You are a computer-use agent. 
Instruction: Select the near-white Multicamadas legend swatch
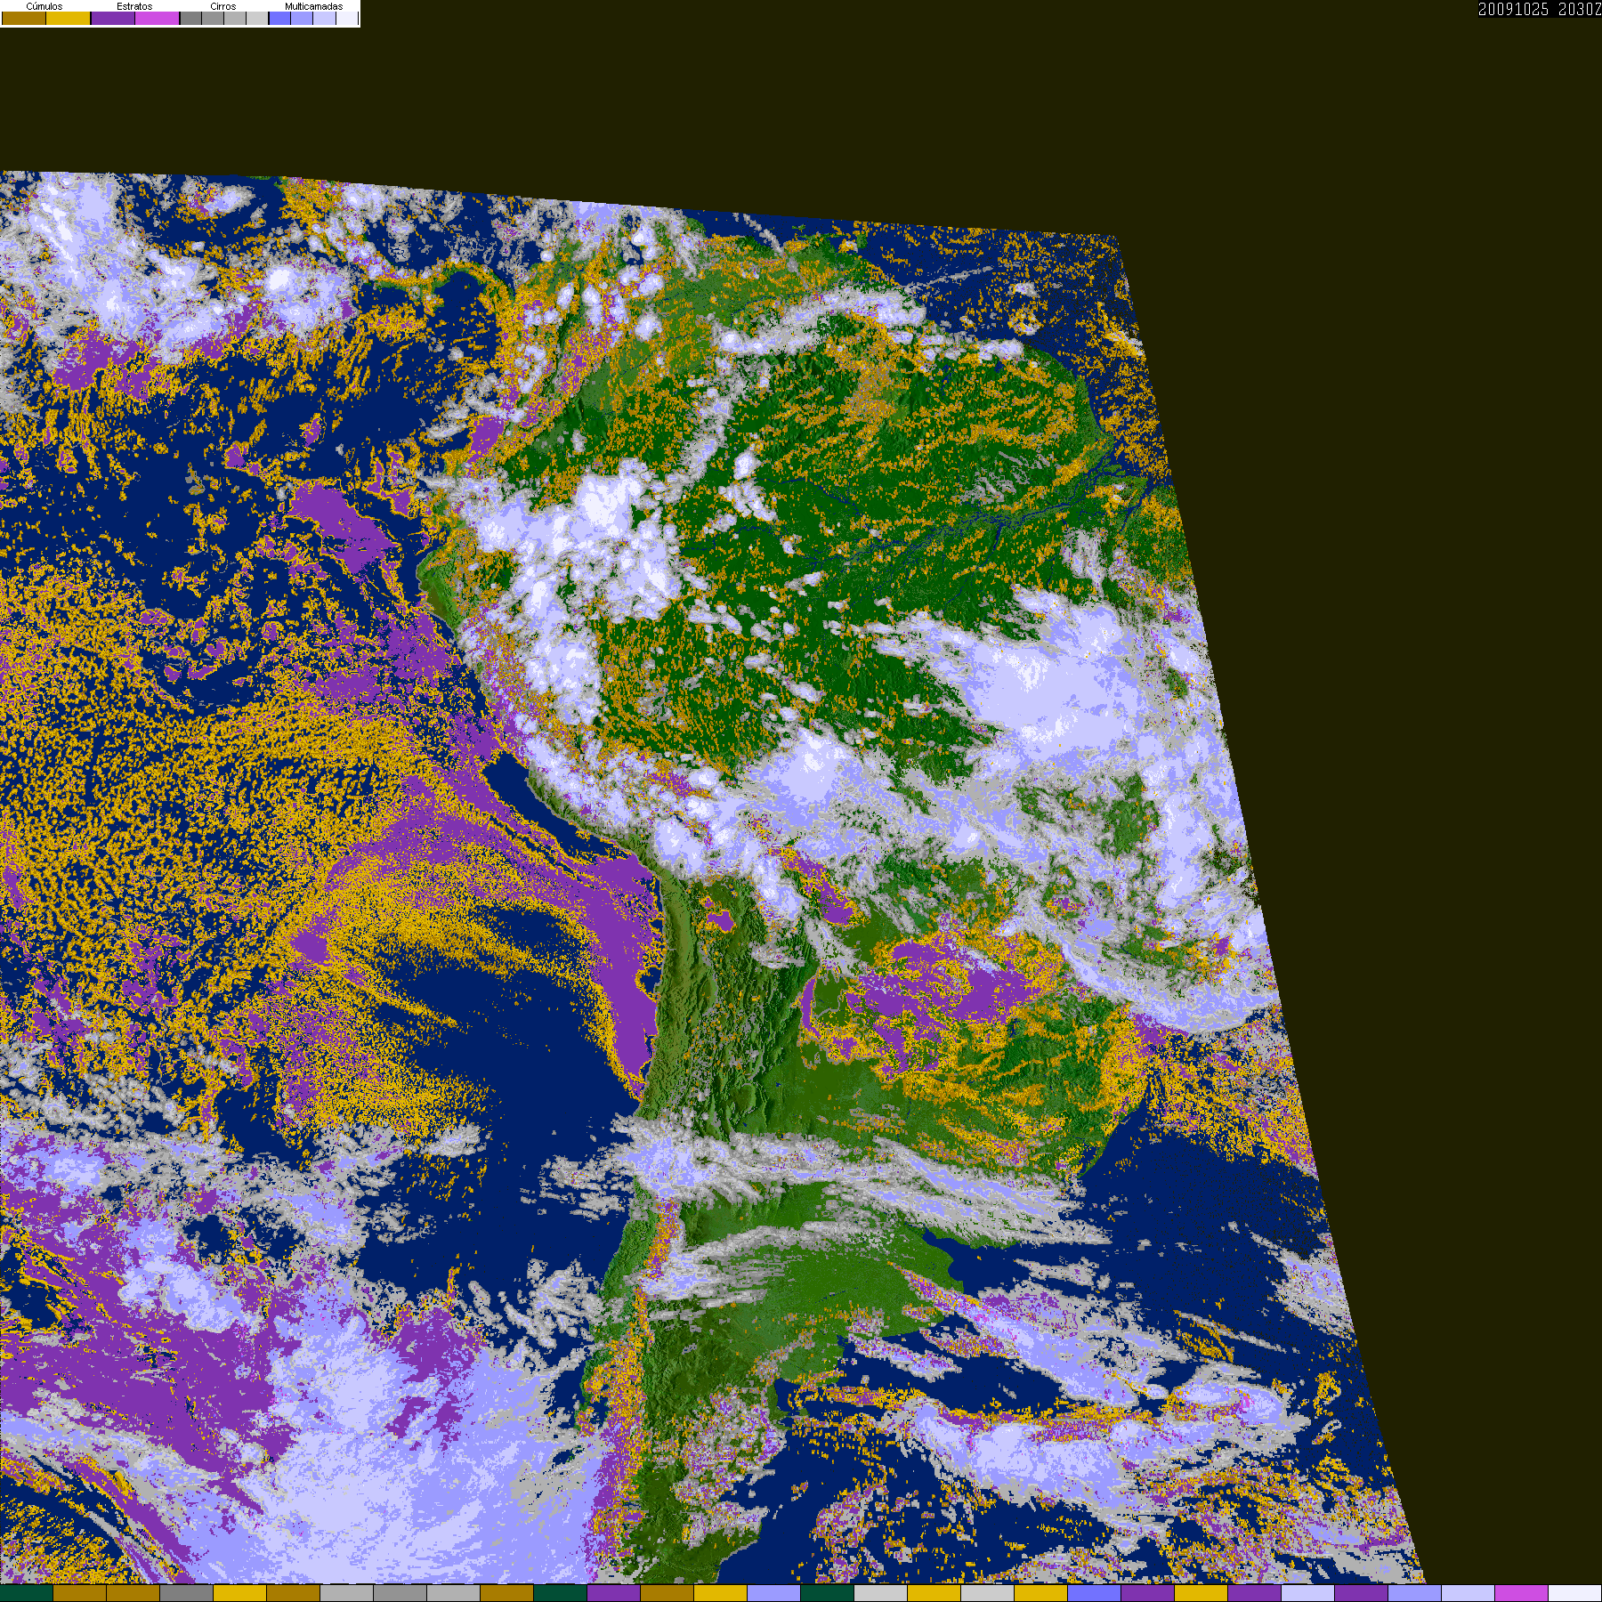click(x=347, y=18)
